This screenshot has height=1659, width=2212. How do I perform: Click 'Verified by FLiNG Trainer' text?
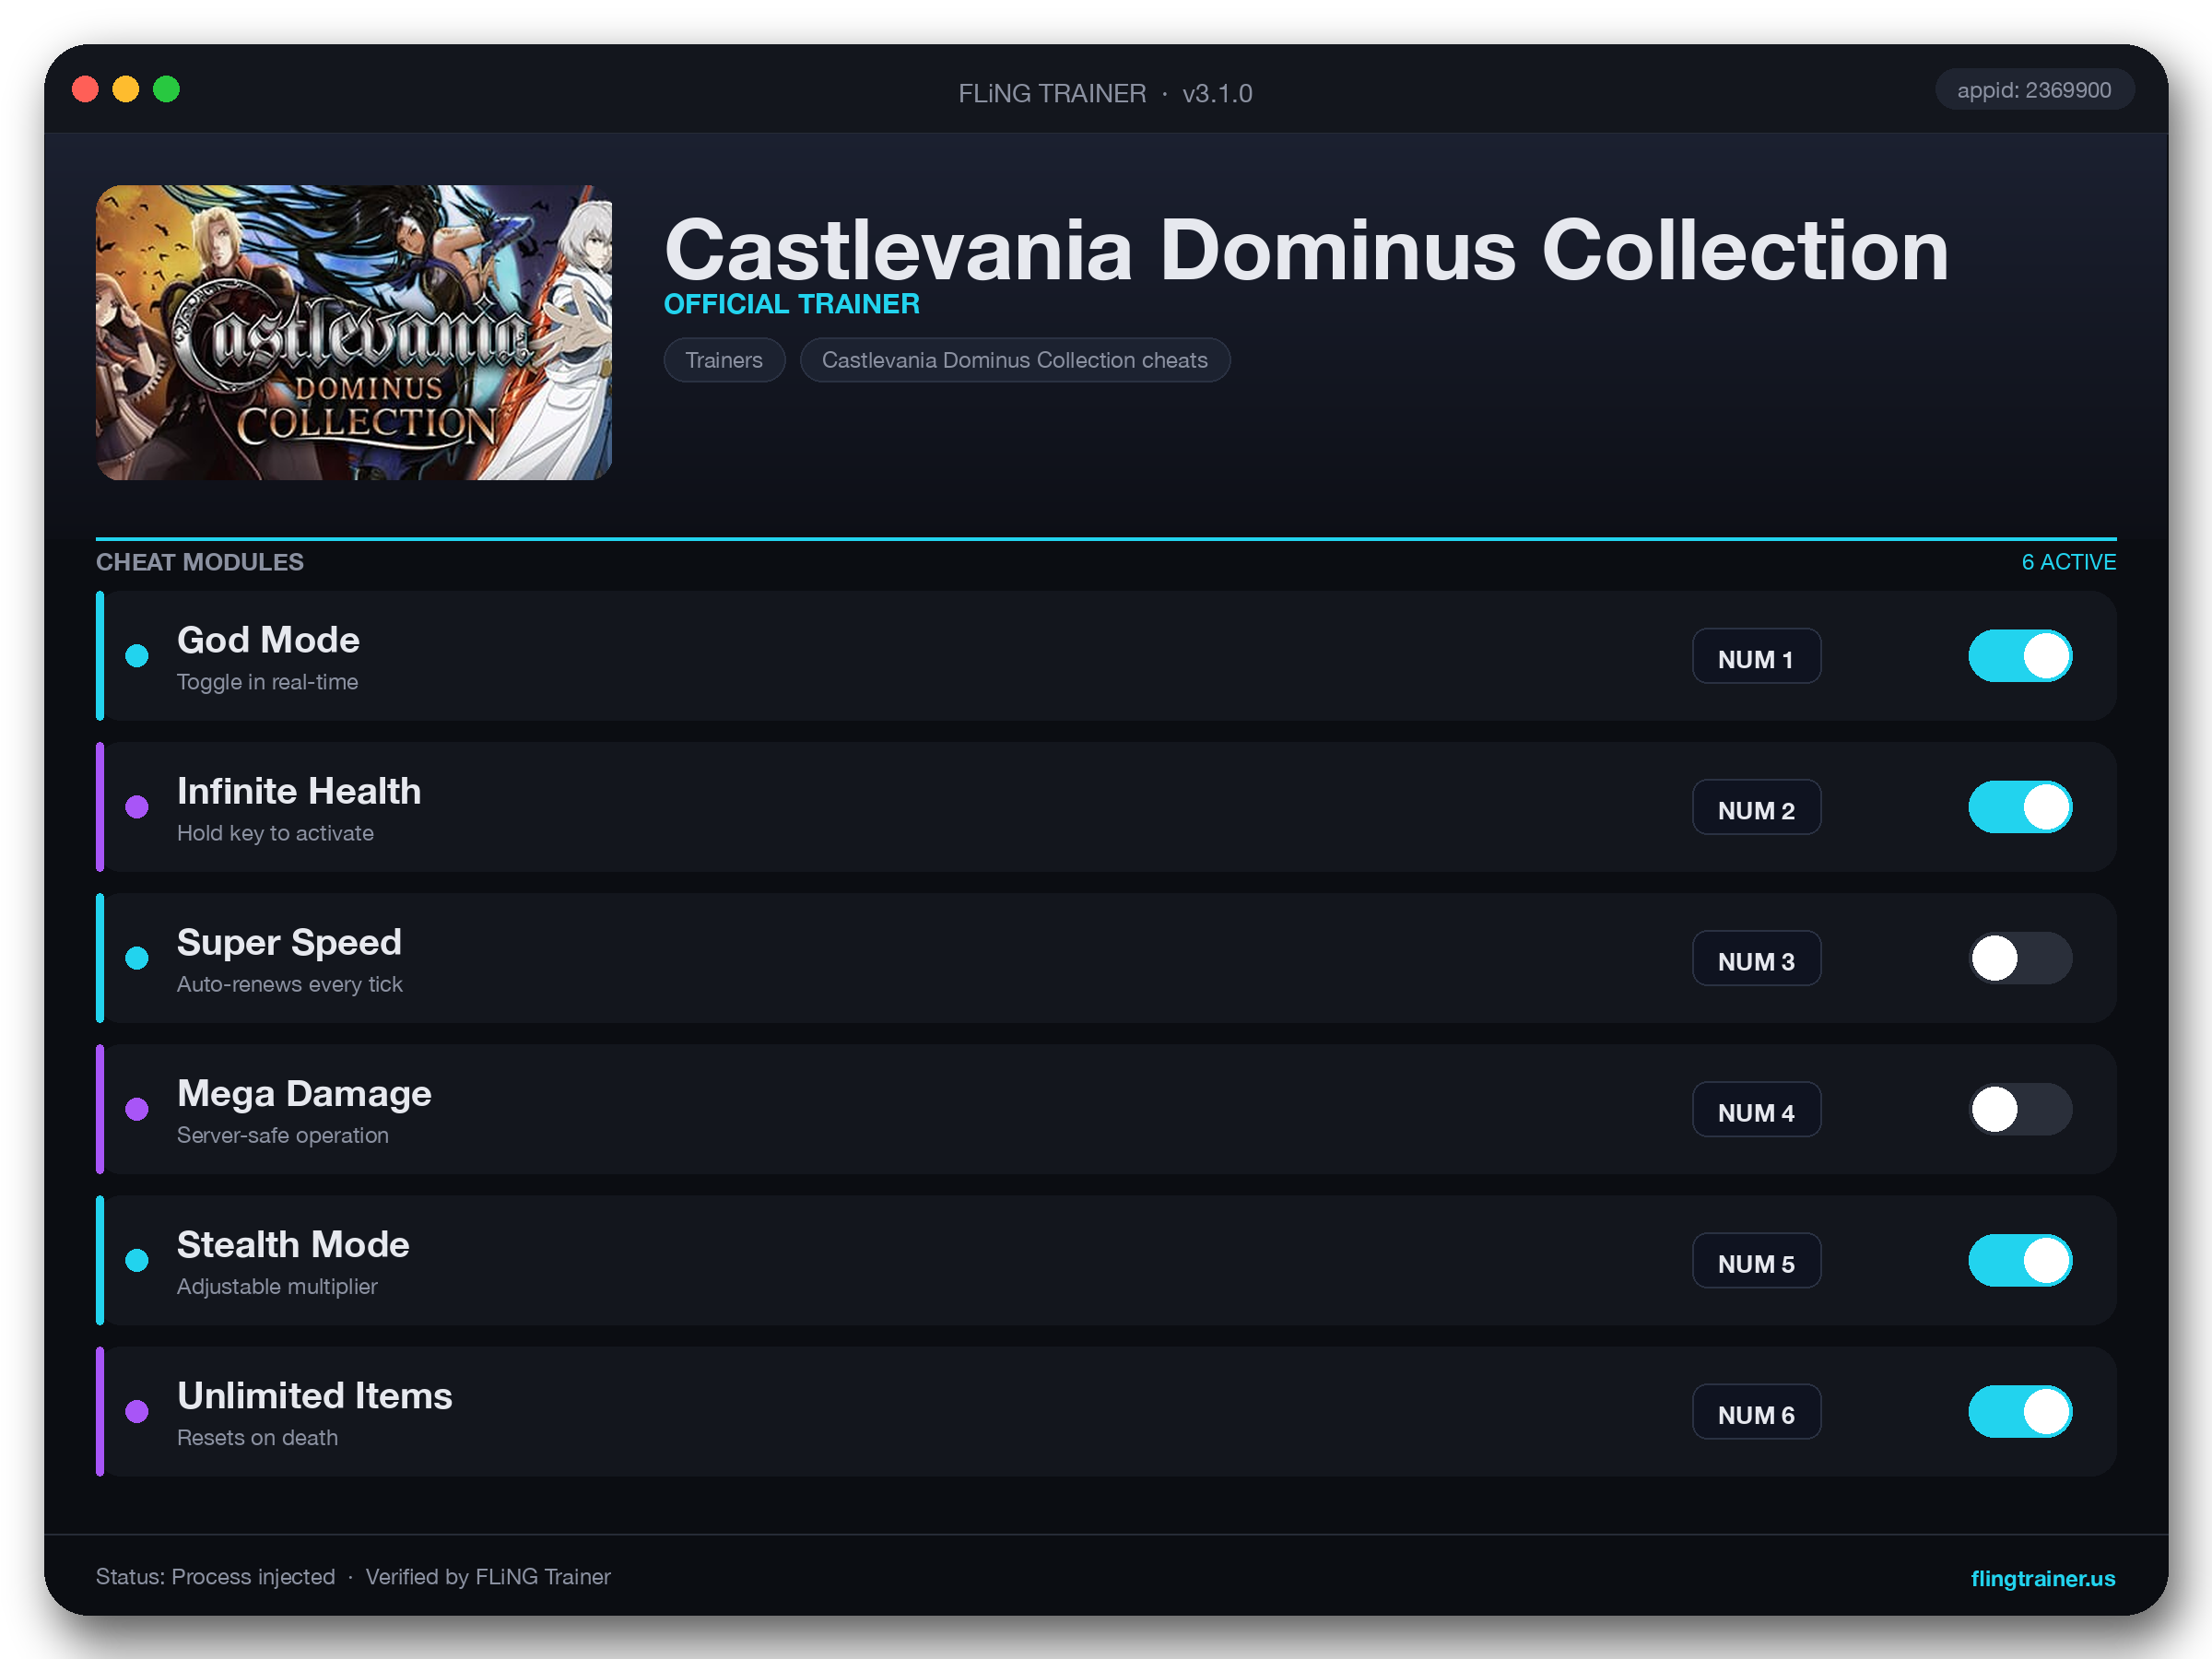488,1577
